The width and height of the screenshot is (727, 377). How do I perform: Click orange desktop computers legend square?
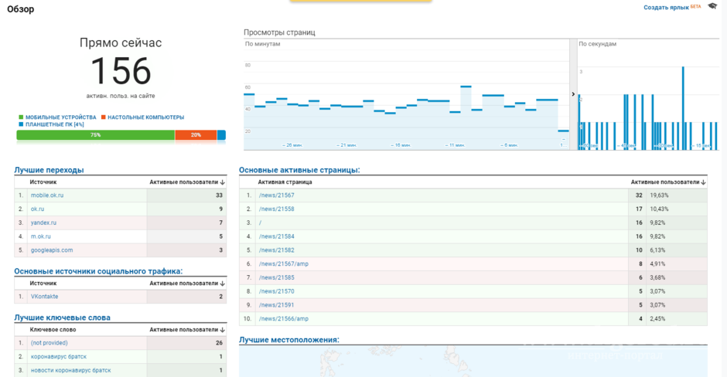(104, 117)
